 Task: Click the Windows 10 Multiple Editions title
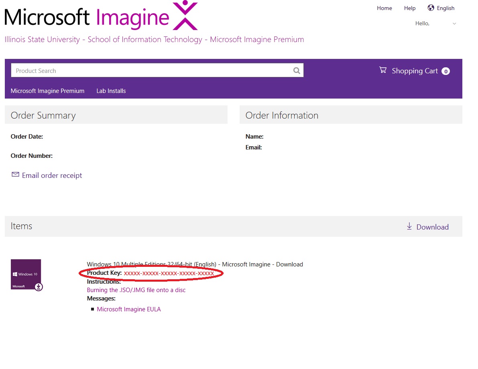coord(195,264)
